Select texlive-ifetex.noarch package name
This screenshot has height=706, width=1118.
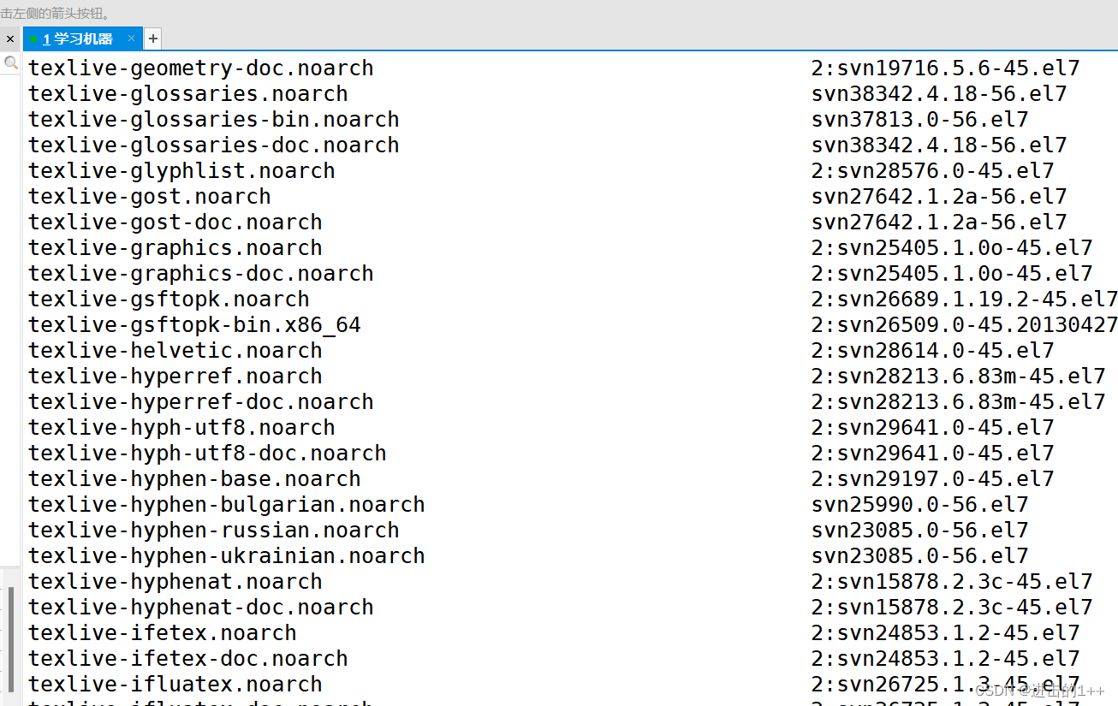(x=163, y=633)
